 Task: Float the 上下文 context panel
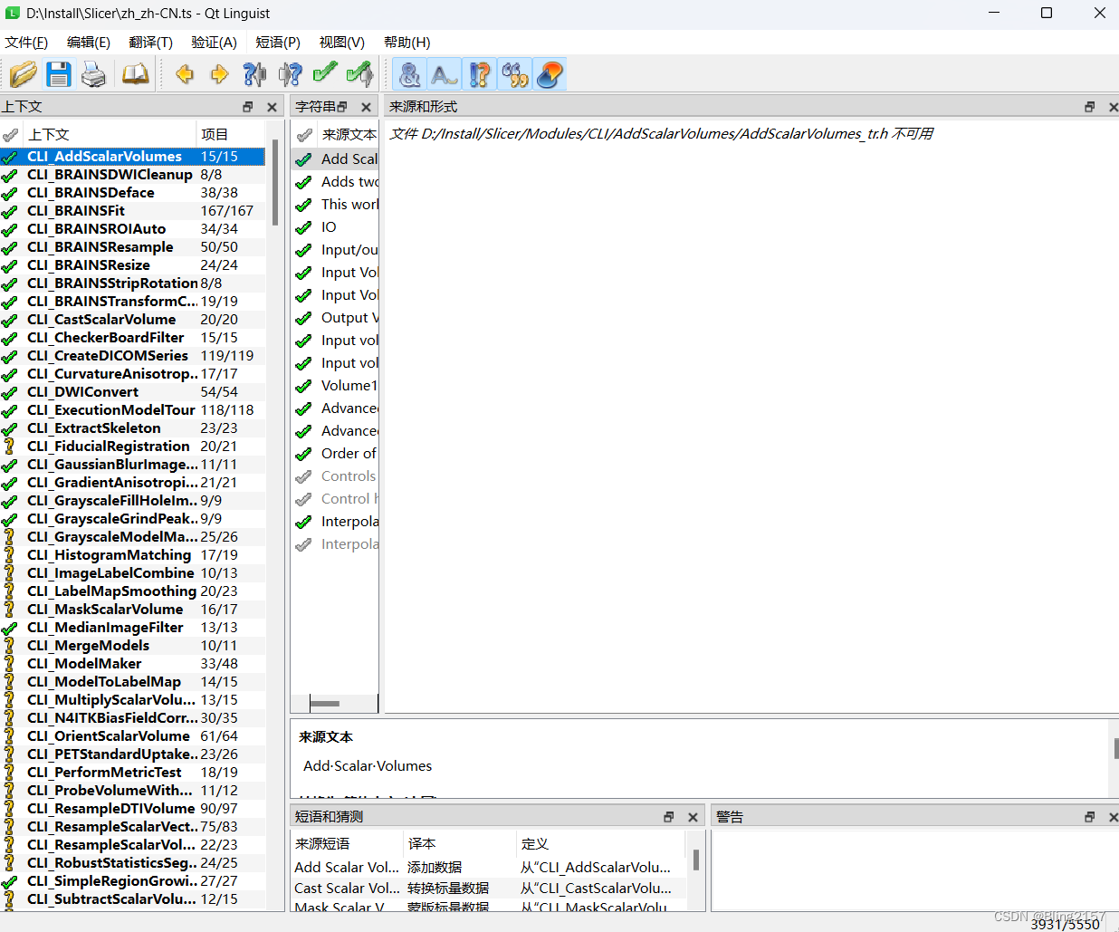pos(248,107)
